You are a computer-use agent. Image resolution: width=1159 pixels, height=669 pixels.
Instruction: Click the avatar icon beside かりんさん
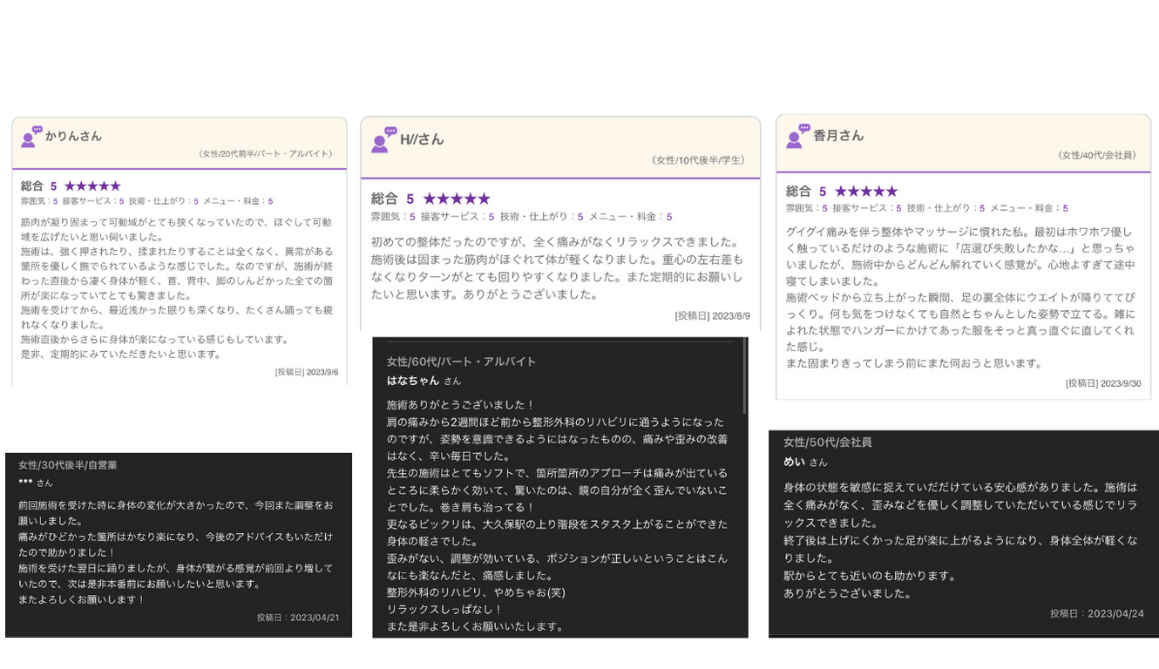coord(31,136)
